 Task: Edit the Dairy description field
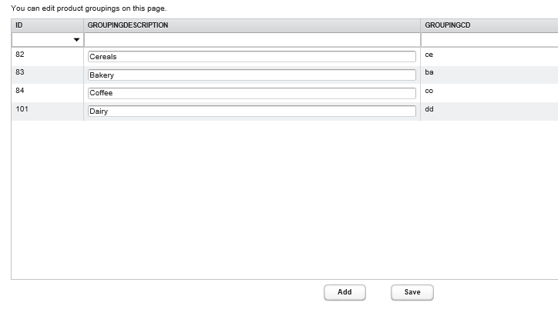(251, 111)
